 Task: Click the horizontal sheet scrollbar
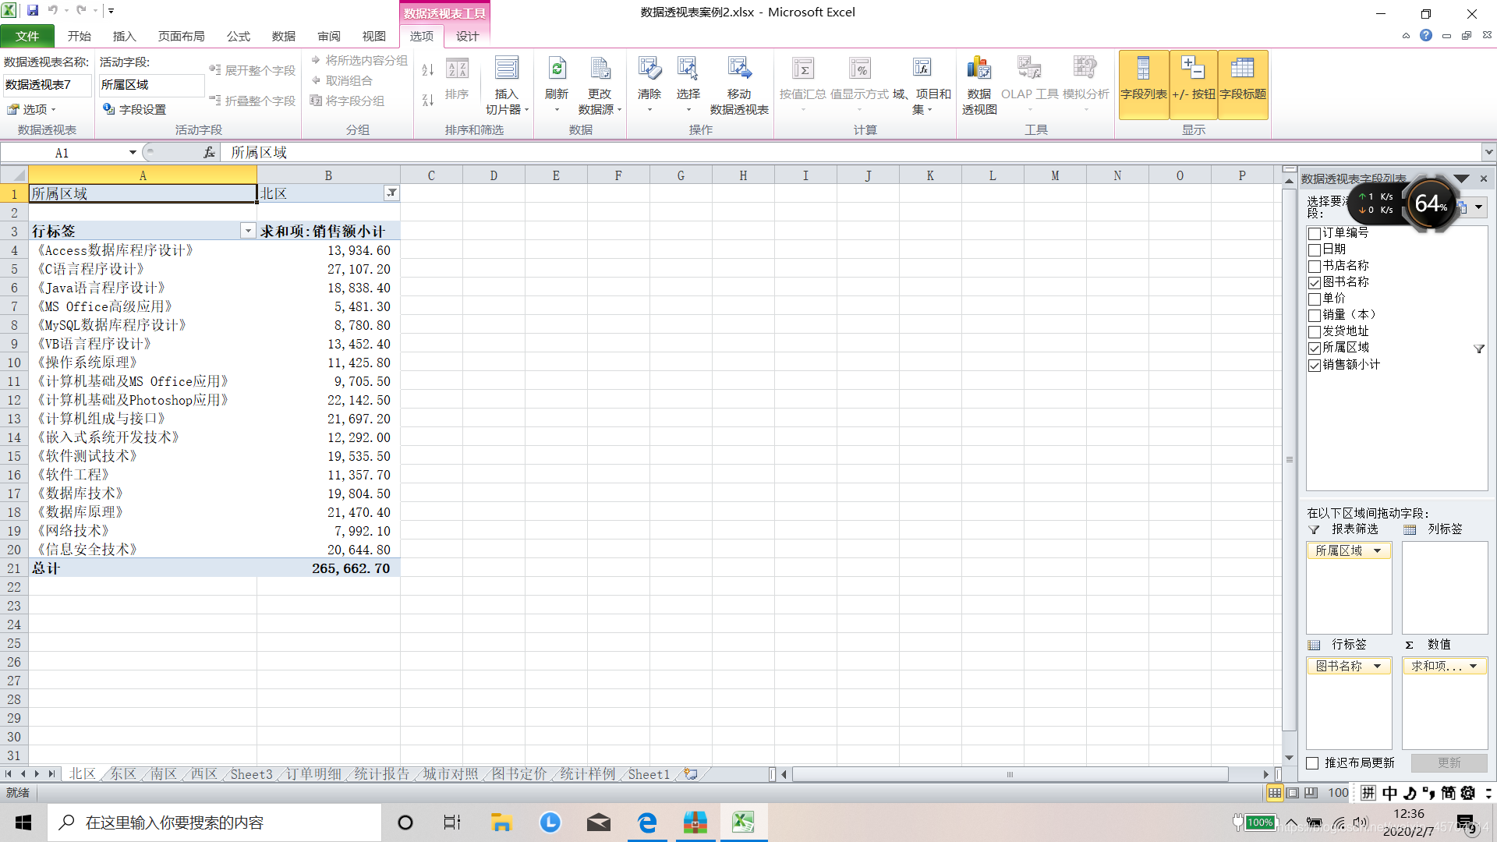[1010, 774]
